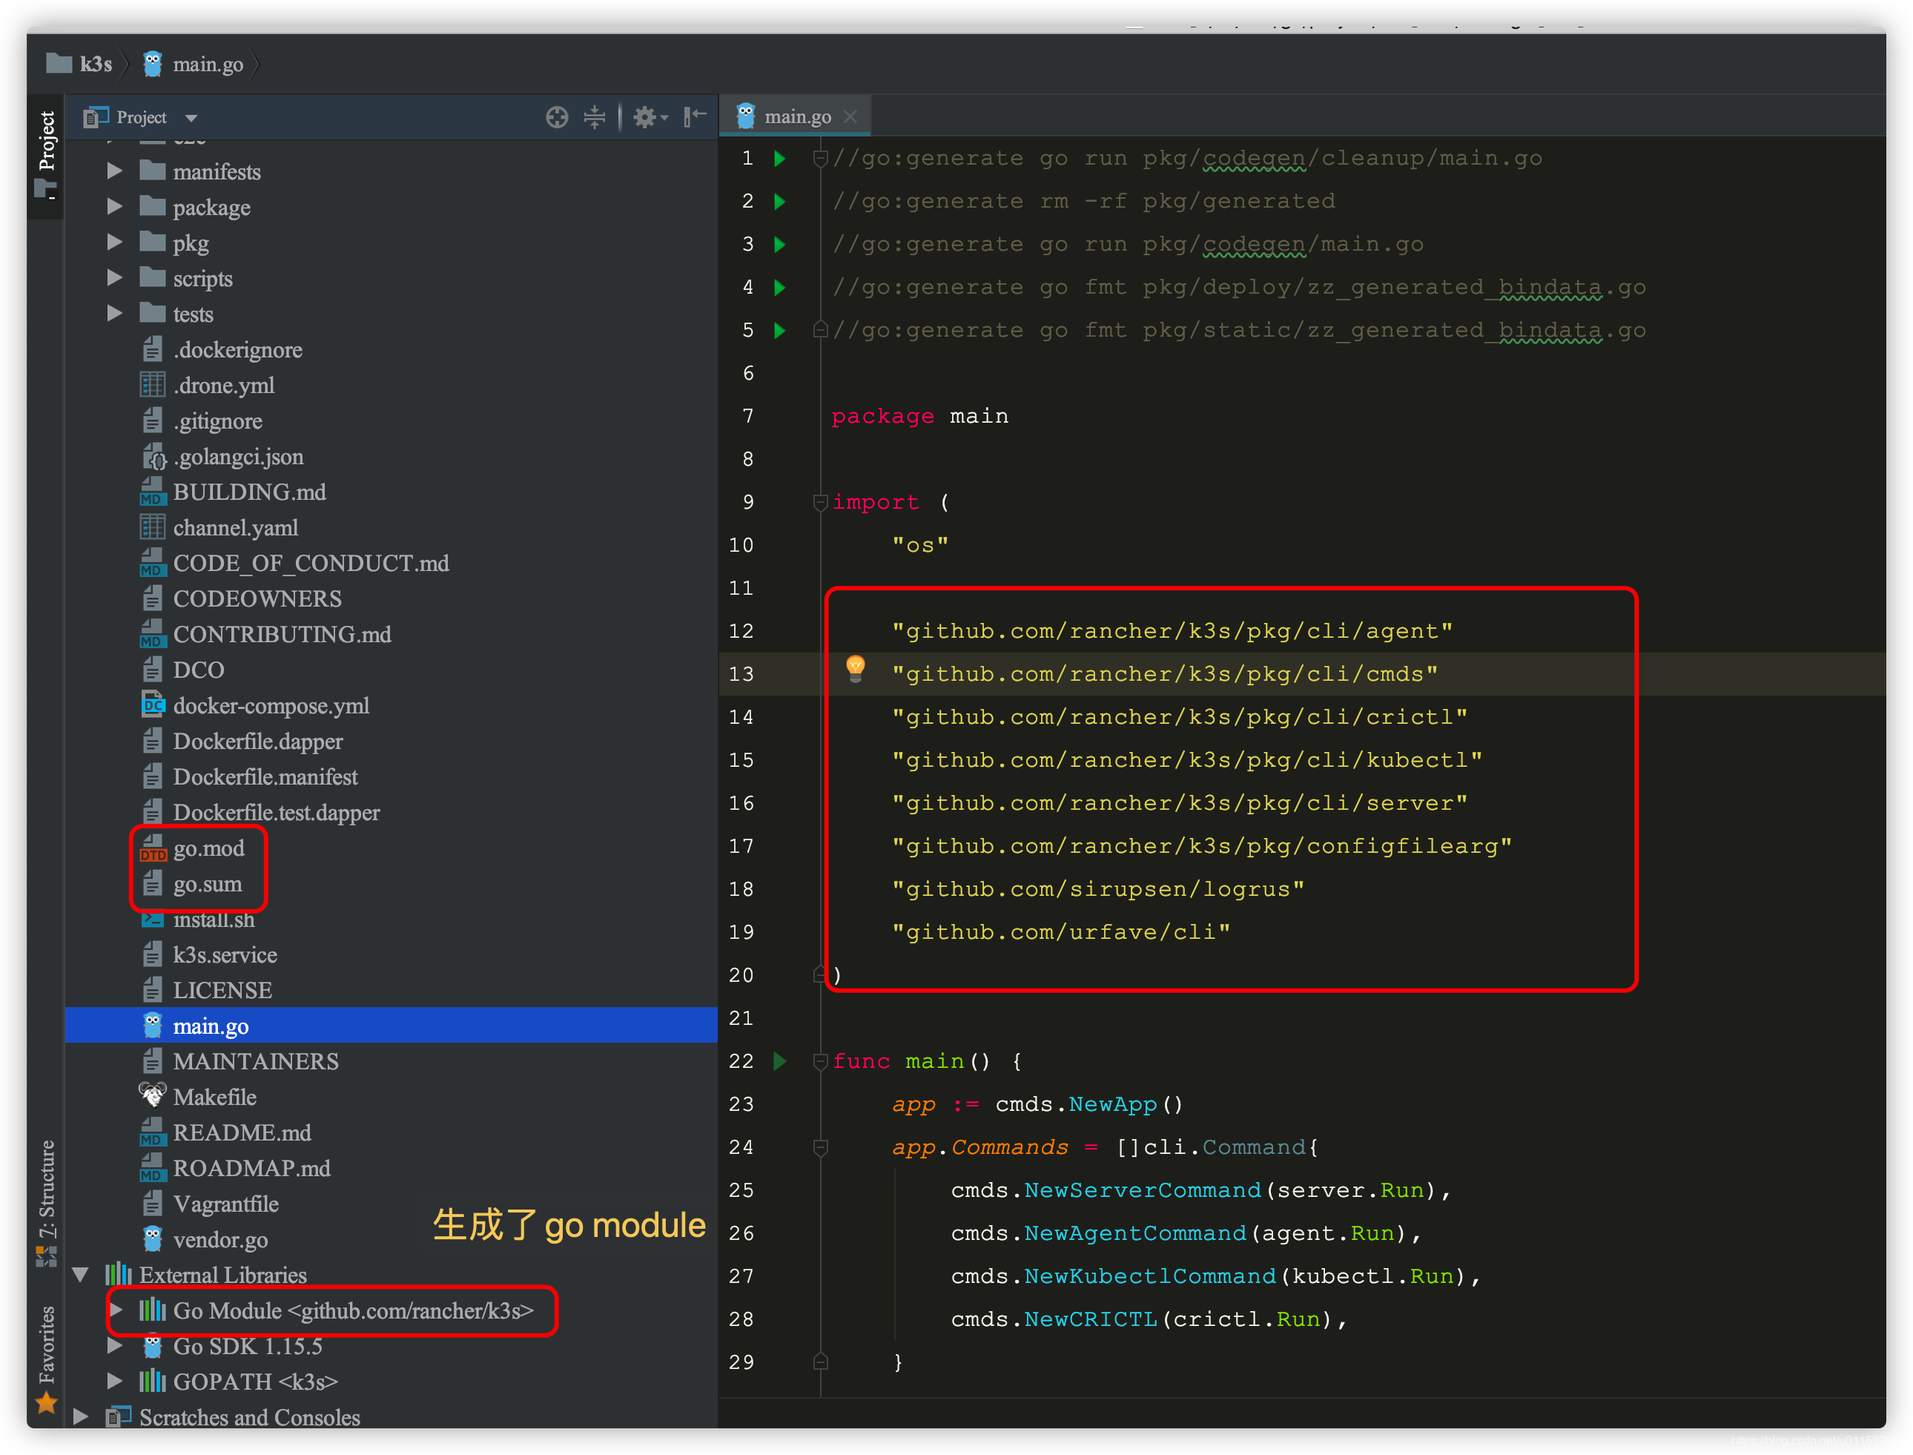Image resolution: width=1913 pixels, height=1455 pixels.
Task: Open the Project panel settings gear
Action: 650,117
